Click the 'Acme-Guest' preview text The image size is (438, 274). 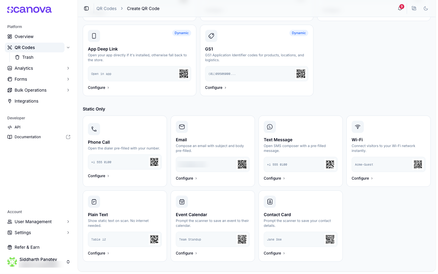(364, 165)
